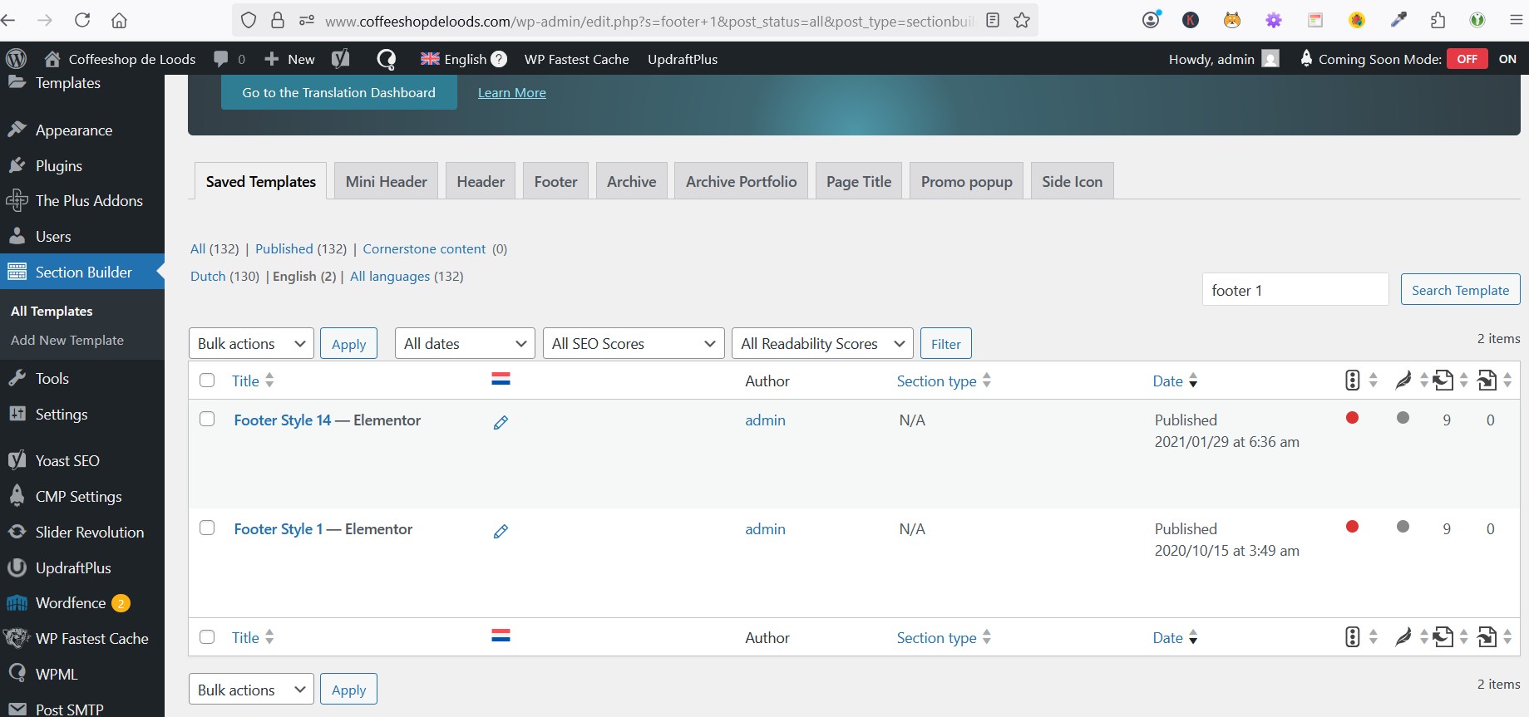Select the Archive Portfolio tab

tap(741, 182)
